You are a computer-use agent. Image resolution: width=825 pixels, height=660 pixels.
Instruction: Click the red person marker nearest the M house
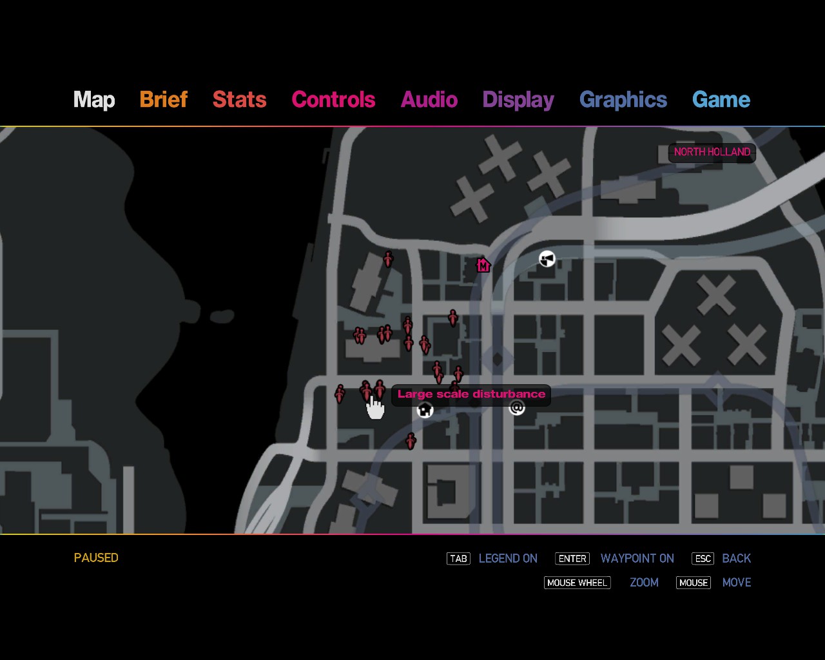tap(453, 318)
